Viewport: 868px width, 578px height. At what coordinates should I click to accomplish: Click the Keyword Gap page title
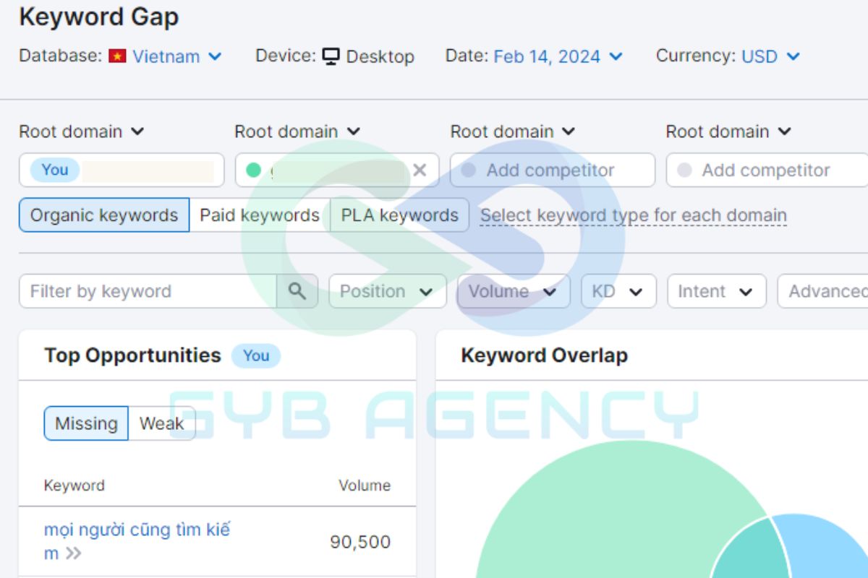[98, 17]
